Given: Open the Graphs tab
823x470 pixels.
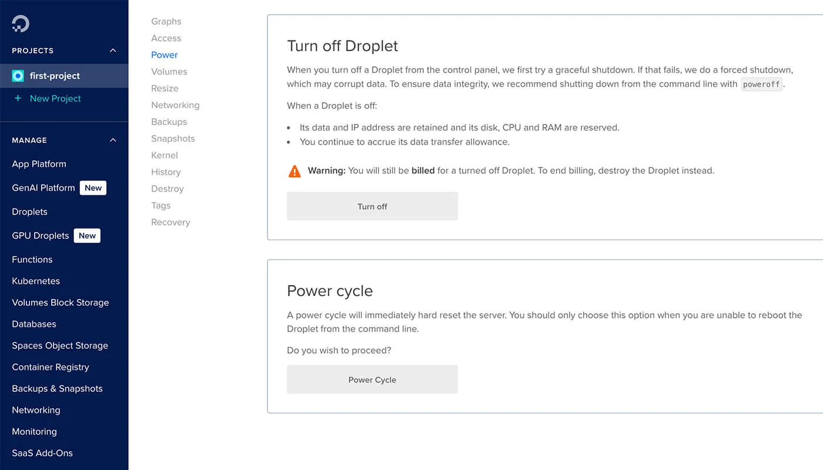Looking at the screenshot, I should (x=166, y=22).
